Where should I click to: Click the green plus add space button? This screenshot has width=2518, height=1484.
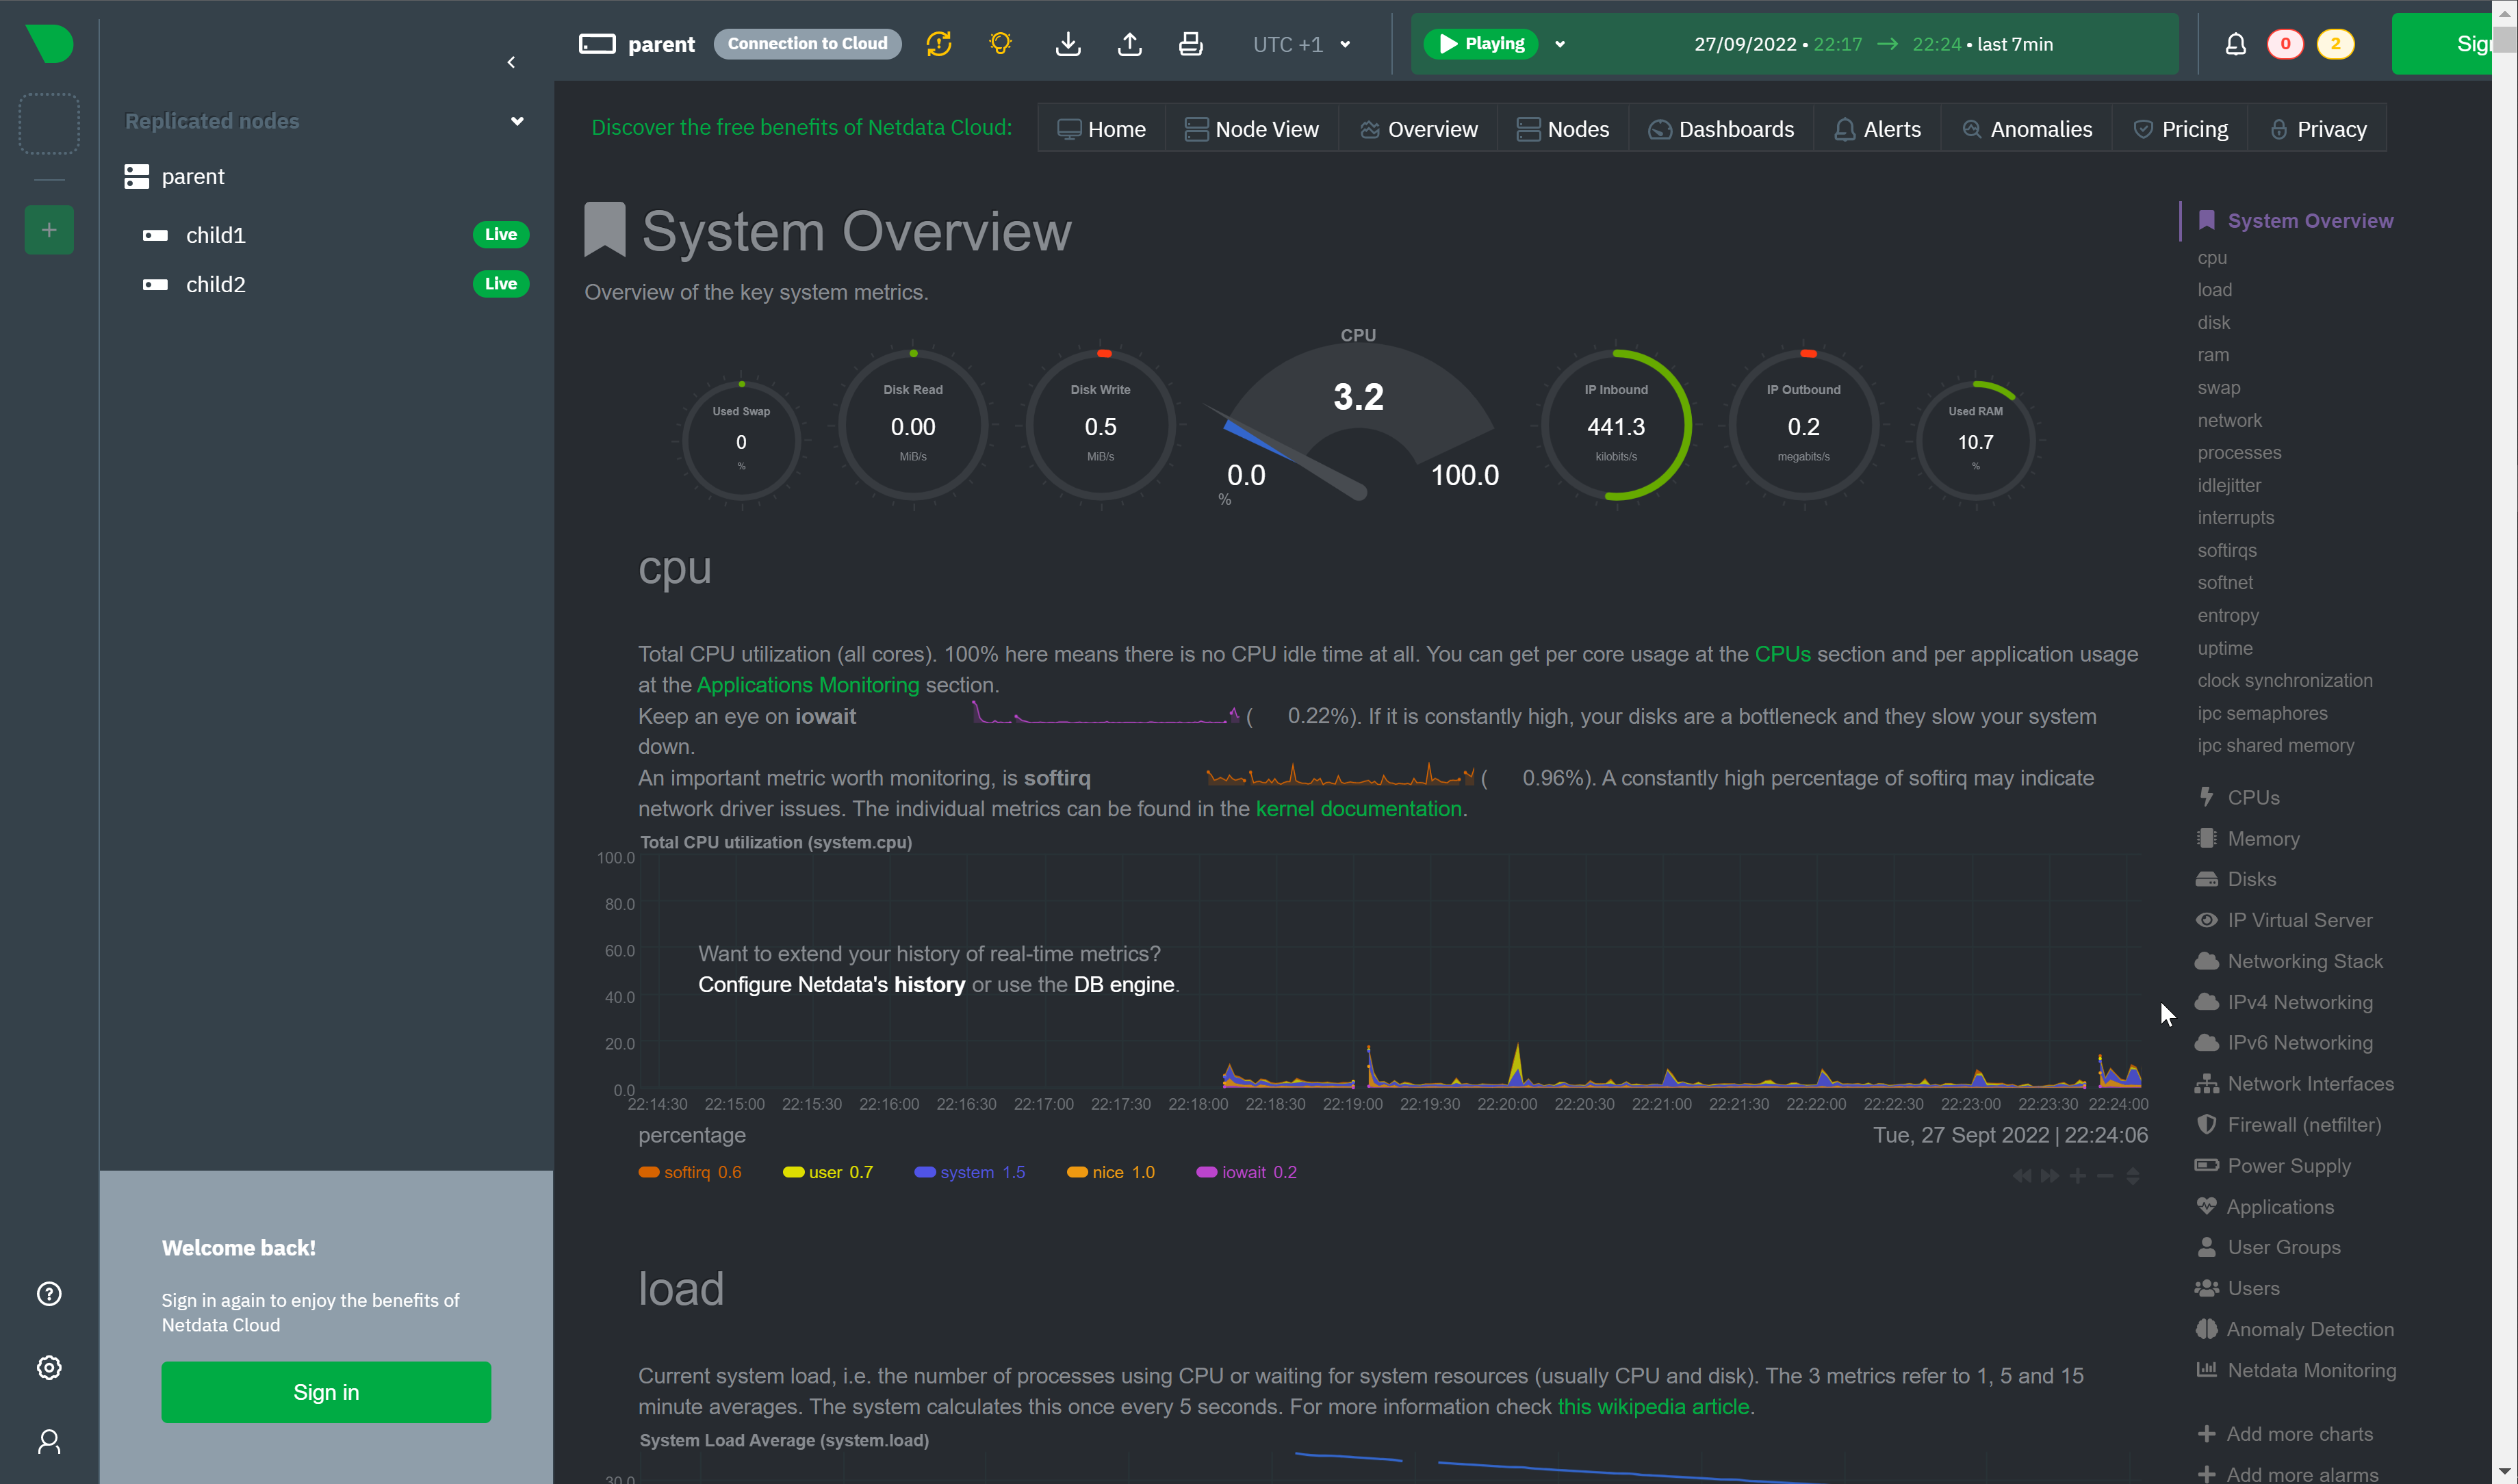(x=49, y=230)
